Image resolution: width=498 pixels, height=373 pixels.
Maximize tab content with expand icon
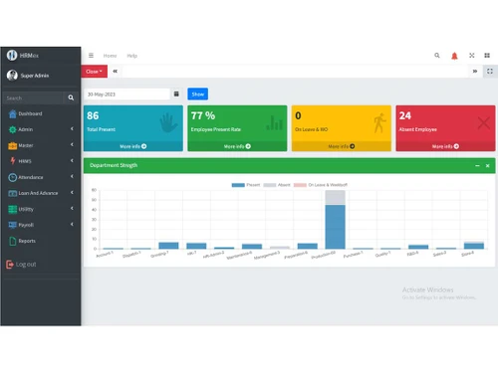(490, 72)
